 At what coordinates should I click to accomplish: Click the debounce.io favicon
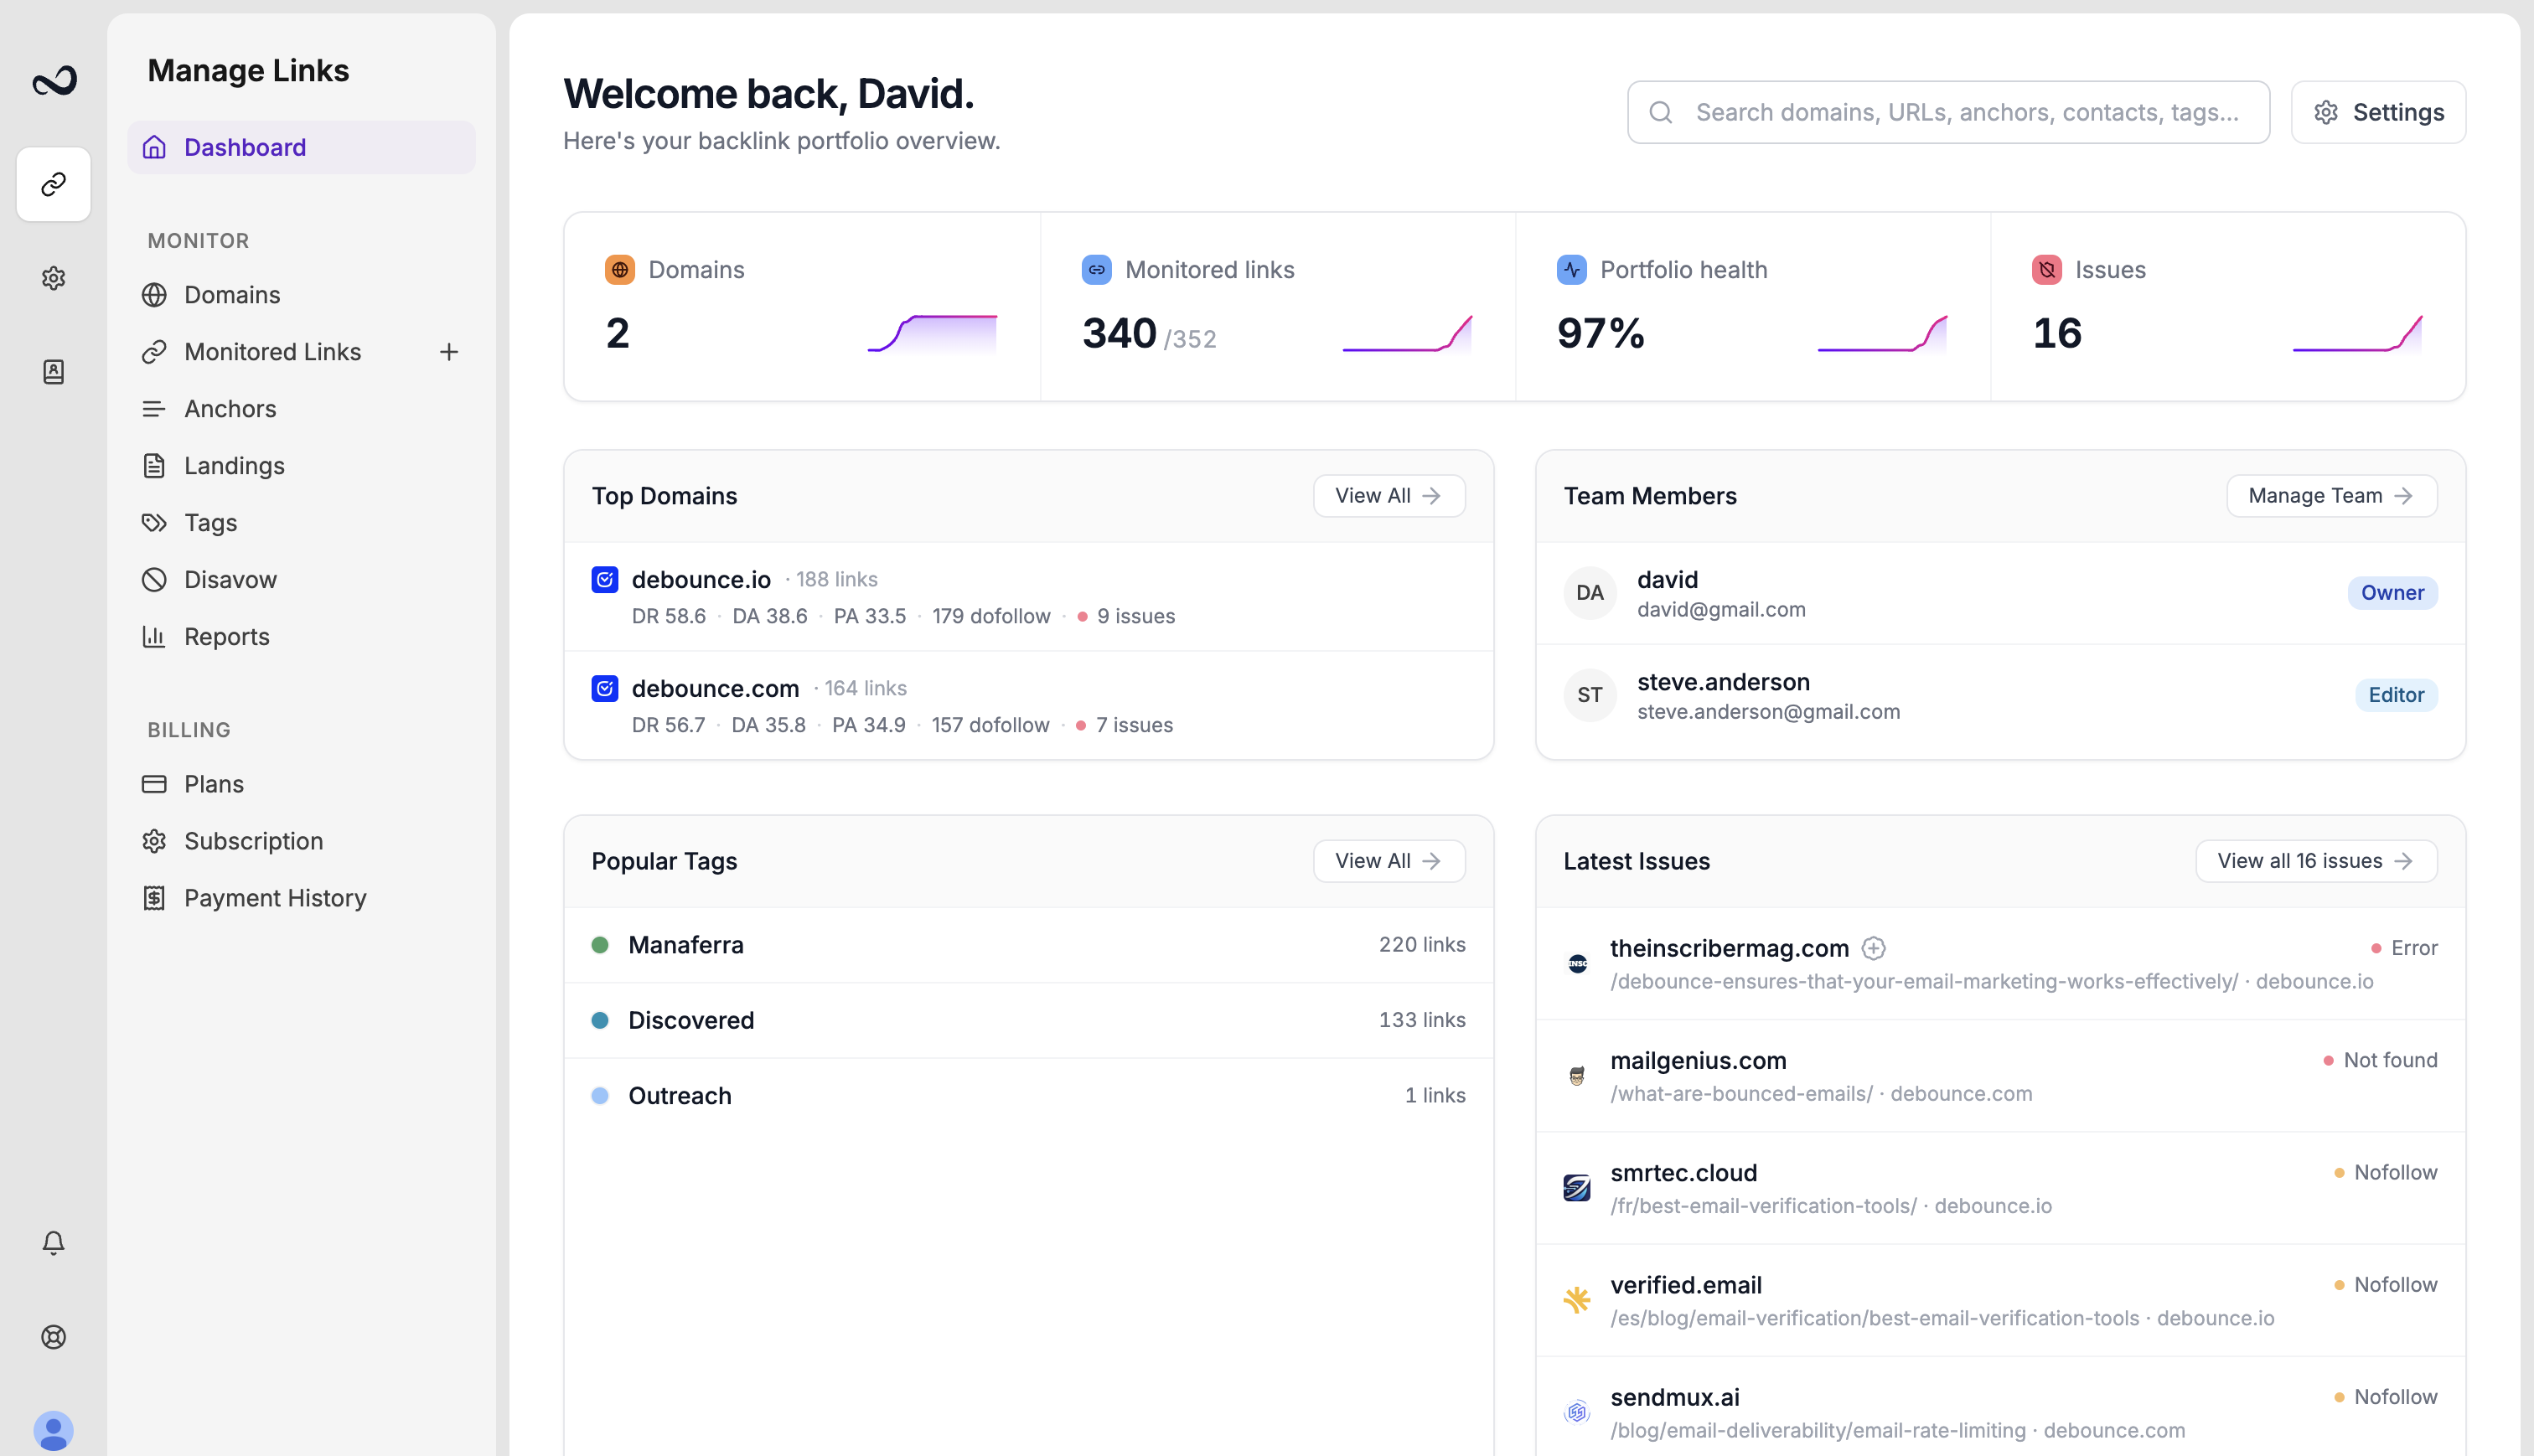click(x=605, y=580)
